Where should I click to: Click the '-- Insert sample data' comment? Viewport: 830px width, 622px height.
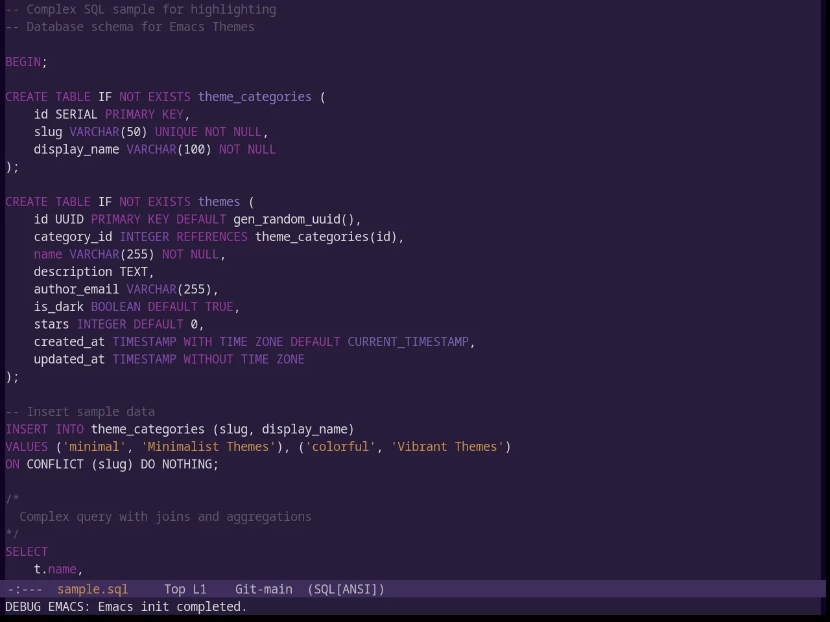pos(80,411)
